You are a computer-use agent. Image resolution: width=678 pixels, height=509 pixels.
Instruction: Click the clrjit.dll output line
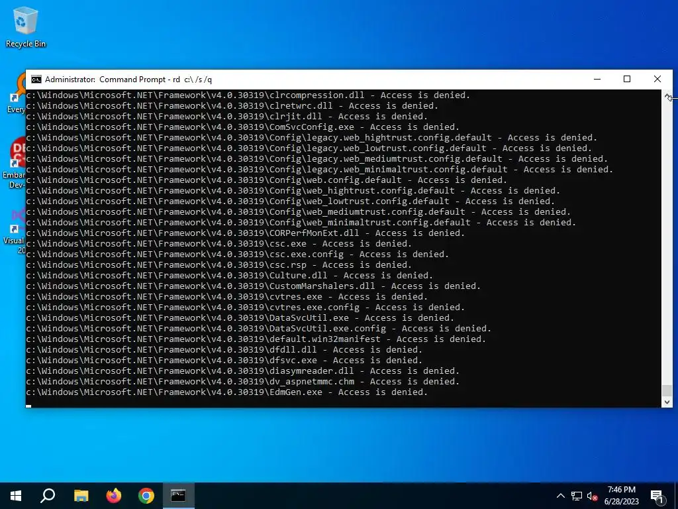pos(227,117)
